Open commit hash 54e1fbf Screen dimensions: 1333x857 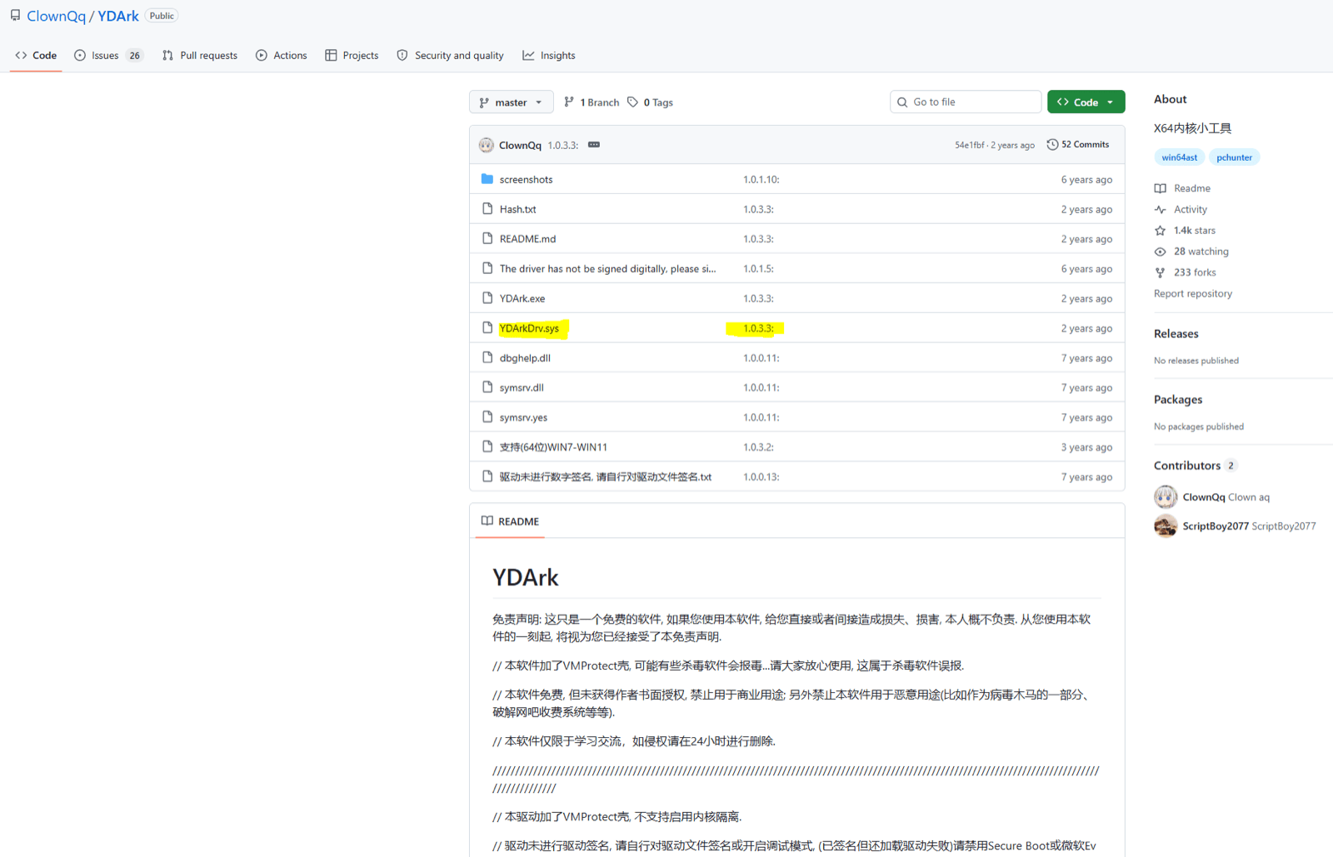[x=970, y=145]
